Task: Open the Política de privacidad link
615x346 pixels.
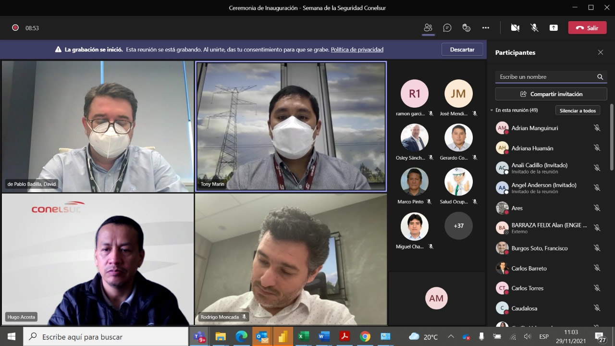Action: point(357,49)
